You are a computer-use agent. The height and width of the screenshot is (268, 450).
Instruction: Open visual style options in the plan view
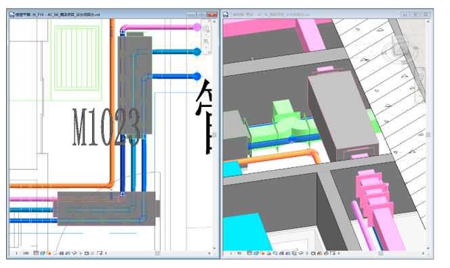tap(43, 253)
